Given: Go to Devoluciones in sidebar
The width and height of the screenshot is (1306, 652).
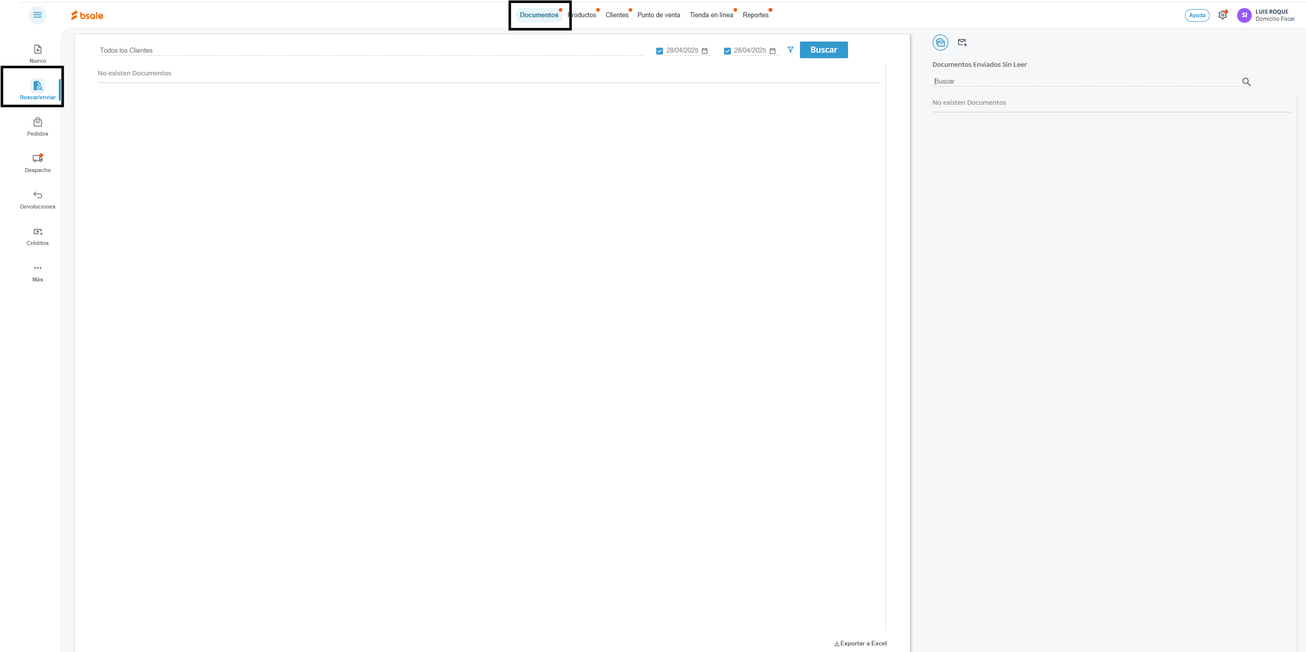Looking at the screenshot, I should (37, 199).
